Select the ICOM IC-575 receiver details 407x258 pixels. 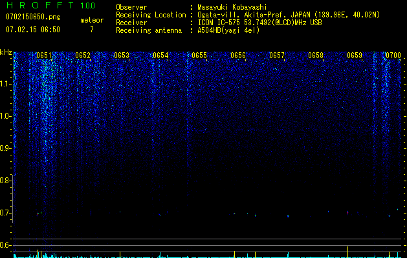tap(259, 23)
